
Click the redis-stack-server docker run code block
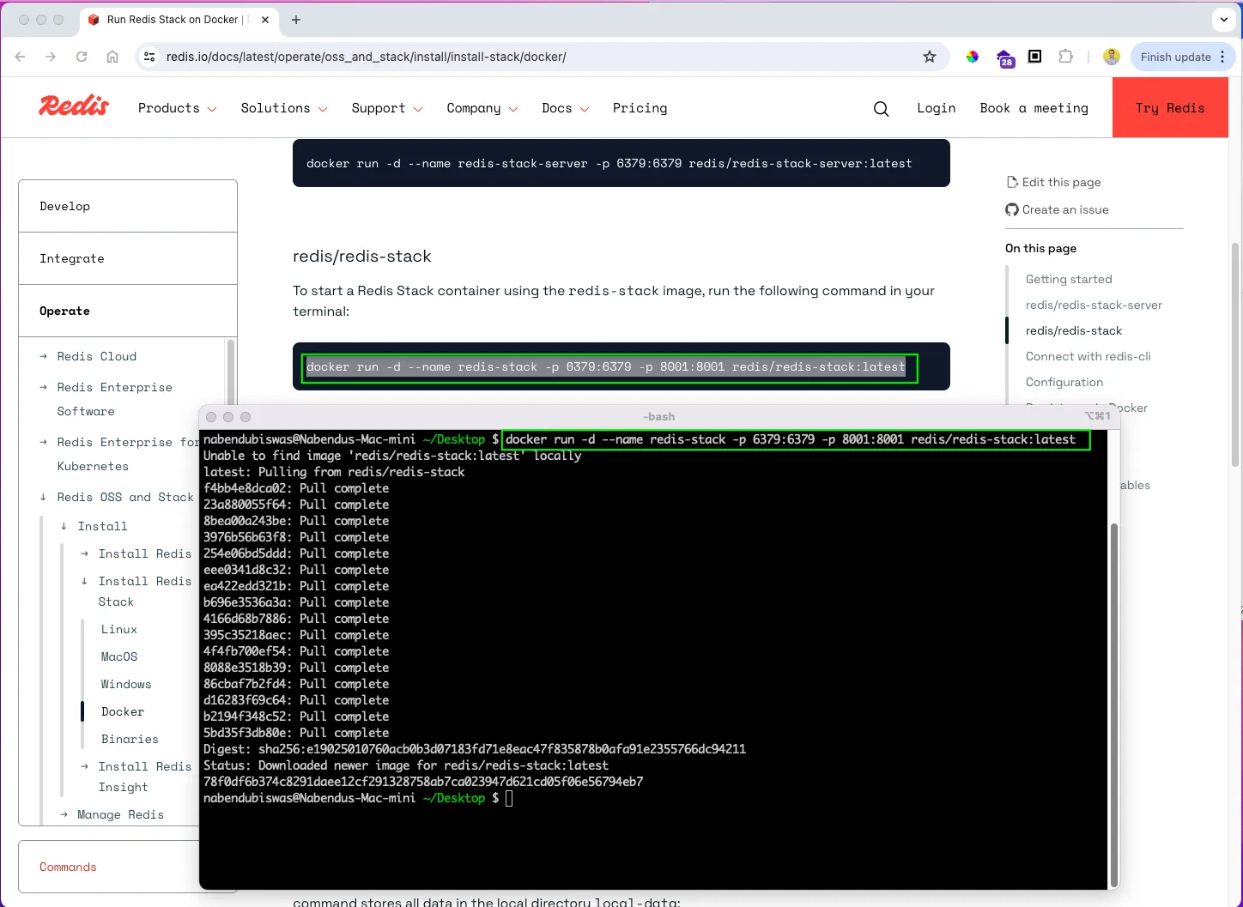[x=621, y=163]
